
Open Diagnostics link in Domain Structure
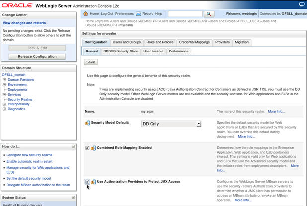16,109
